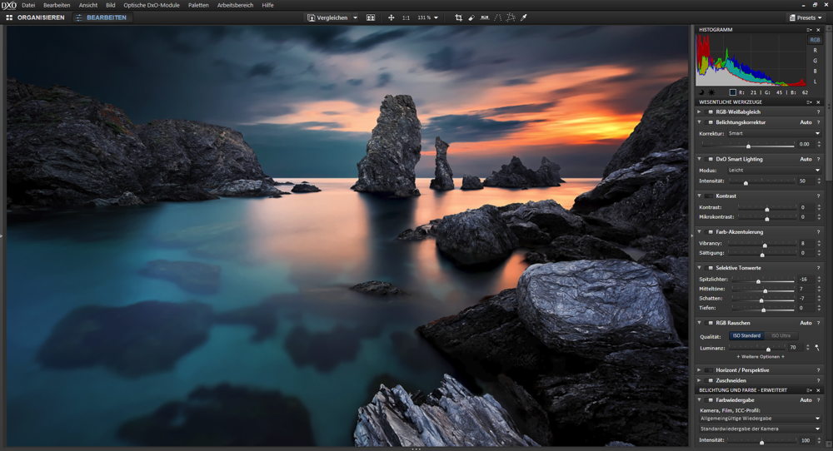833x451 pixels.
Task: Switch to the Organisieren tab
Action: (x=35, y=17)
